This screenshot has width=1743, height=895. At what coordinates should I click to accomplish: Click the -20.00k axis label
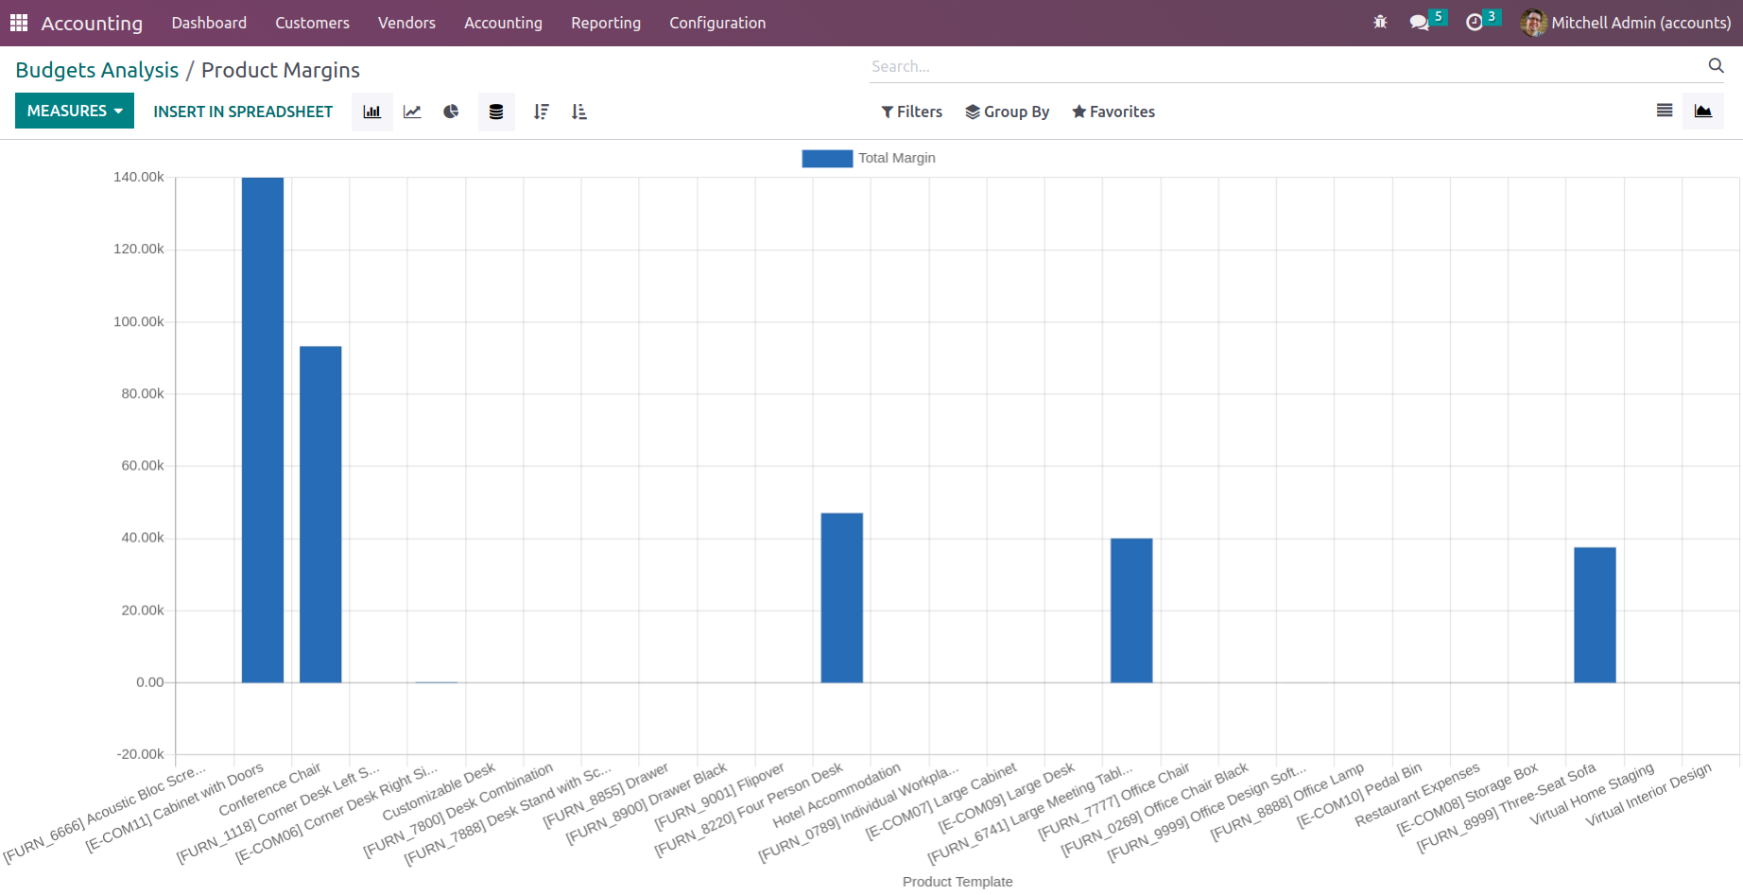coord(141,754)
